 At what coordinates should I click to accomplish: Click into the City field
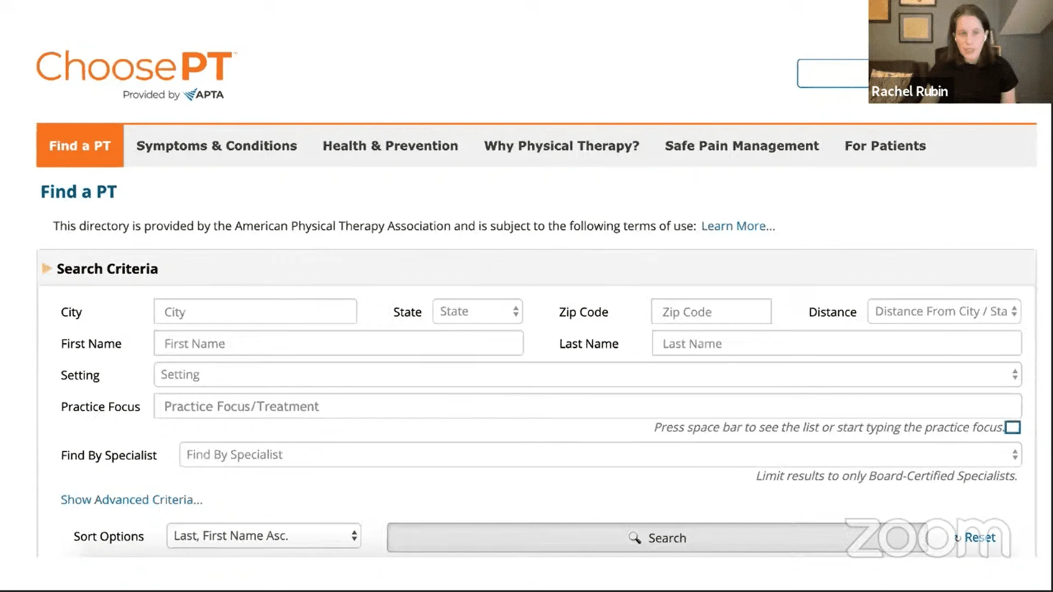click(x=256, y=311)
